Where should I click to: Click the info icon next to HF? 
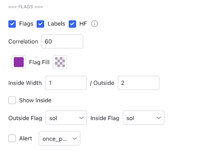(x=94, y=24)
